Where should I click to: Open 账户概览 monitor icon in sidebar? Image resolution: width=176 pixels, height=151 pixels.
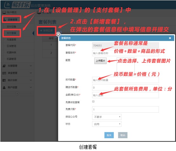click(4, 12)
